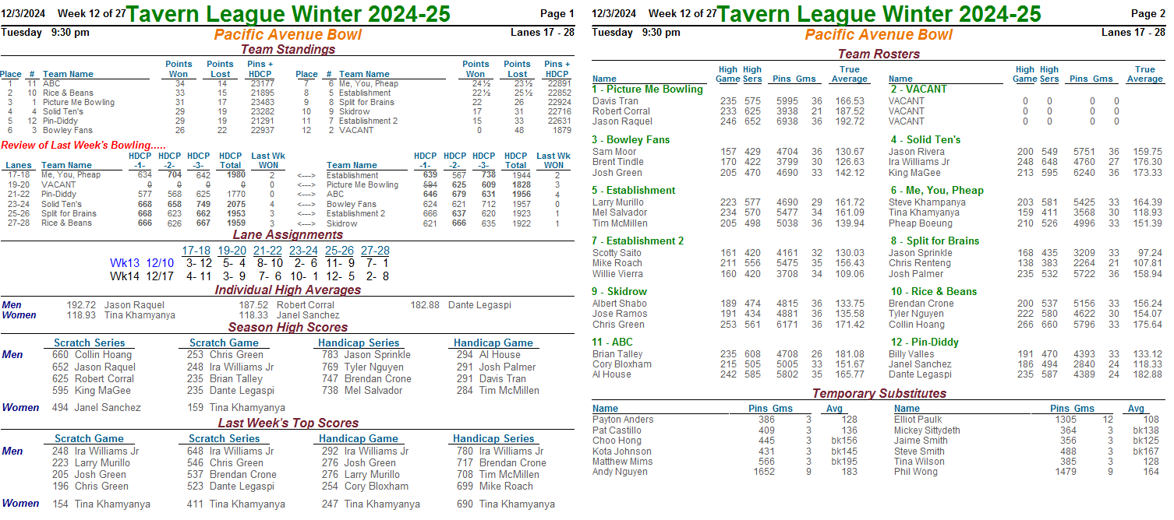Click '294 Al House' under season Handicap Game
The height and width of the screenshot is (520, 1174).
click(x=489, y=355)
